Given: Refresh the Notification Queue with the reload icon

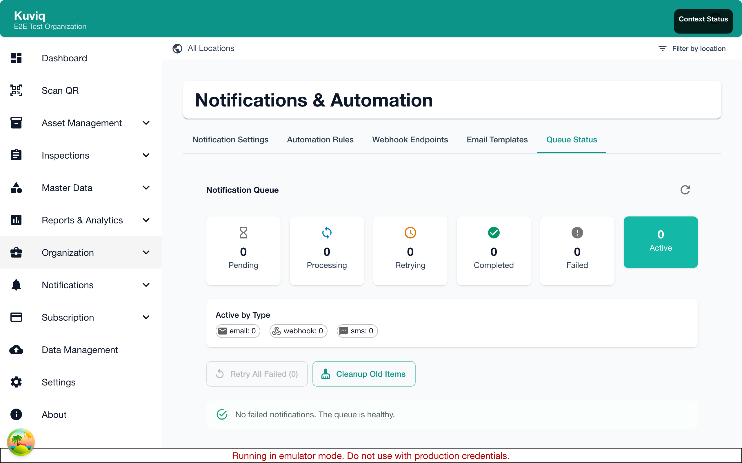Looking at the screenshot, I should click(685, 190).
